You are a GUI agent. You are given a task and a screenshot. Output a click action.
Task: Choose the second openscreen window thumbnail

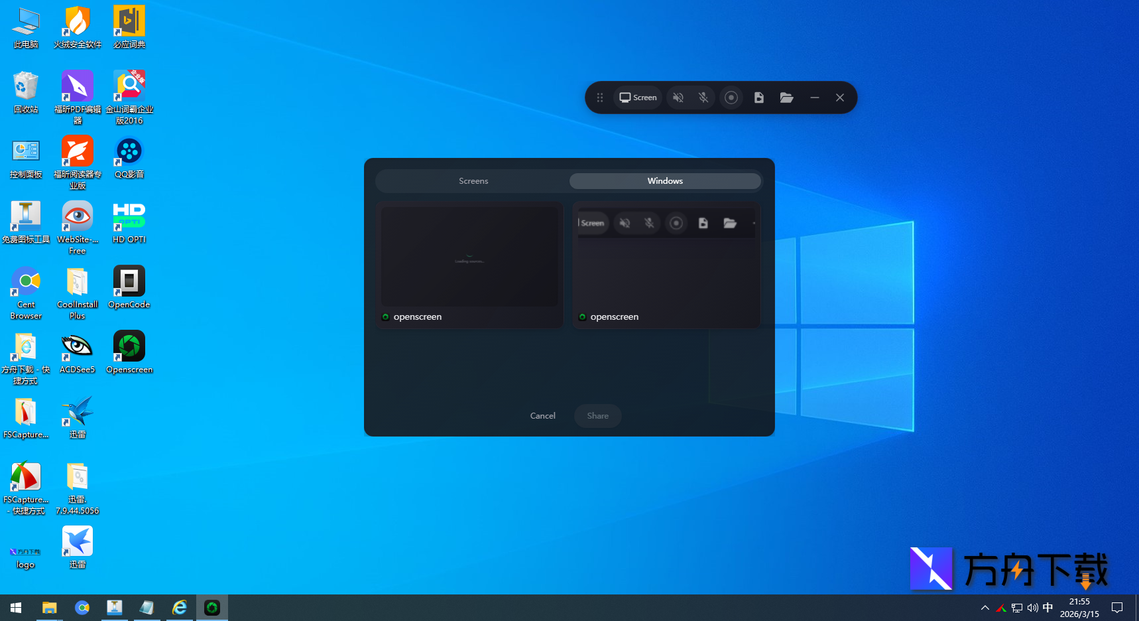[666, 264]
